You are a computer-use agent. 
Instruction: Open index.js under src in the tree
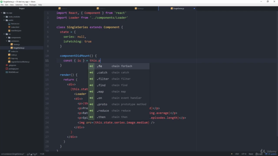pos(14,55)
